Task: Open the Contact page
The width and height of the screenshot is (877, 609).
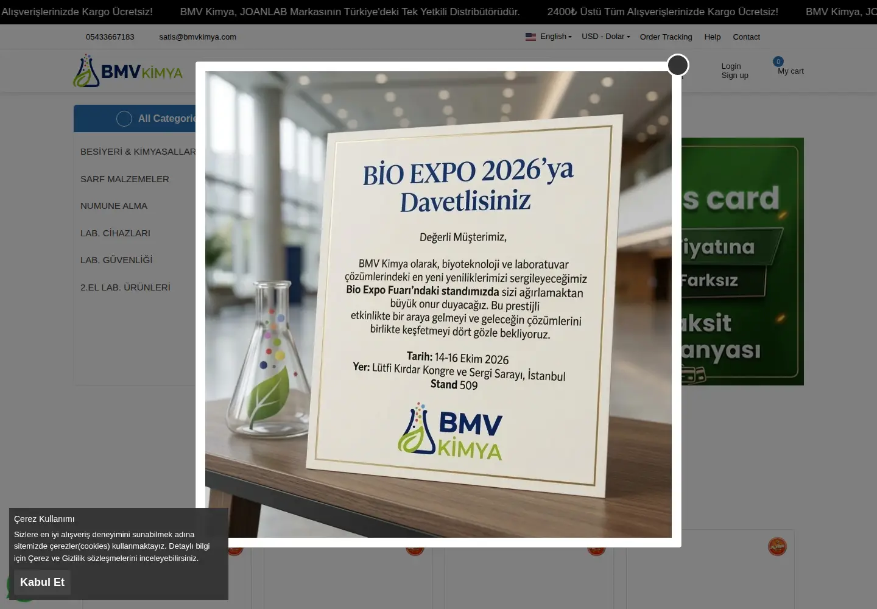Action: [746, 37]
